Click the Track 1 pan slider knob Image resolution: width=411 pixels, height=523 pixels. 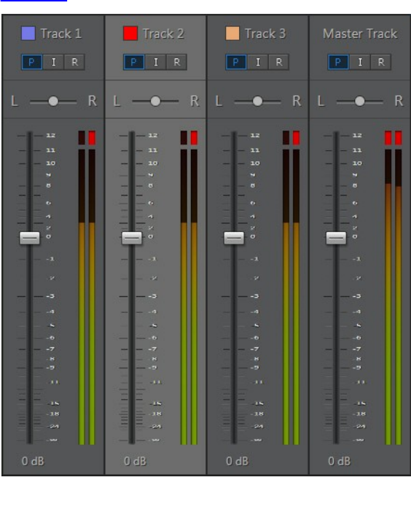point(53,101)
